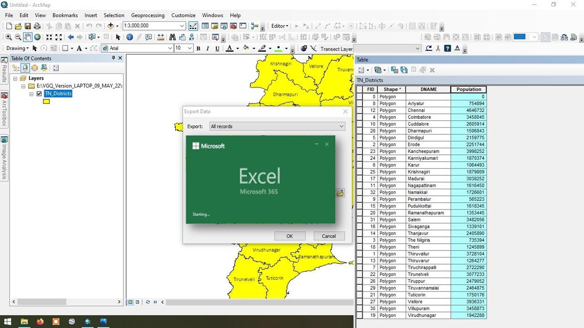Open the Editor Toolbar icon

point(193,26)
